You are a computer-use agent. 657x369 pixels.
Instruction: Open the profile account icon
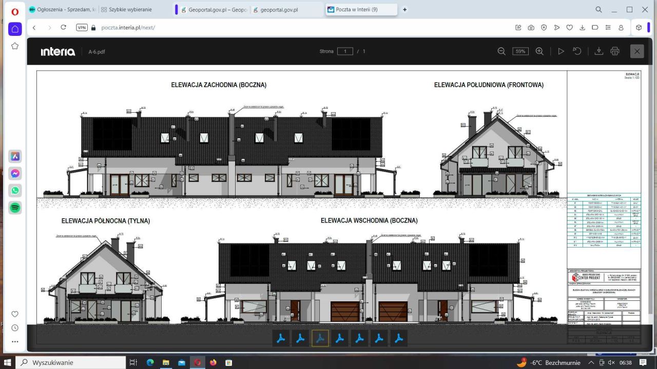tap(621, 28)
